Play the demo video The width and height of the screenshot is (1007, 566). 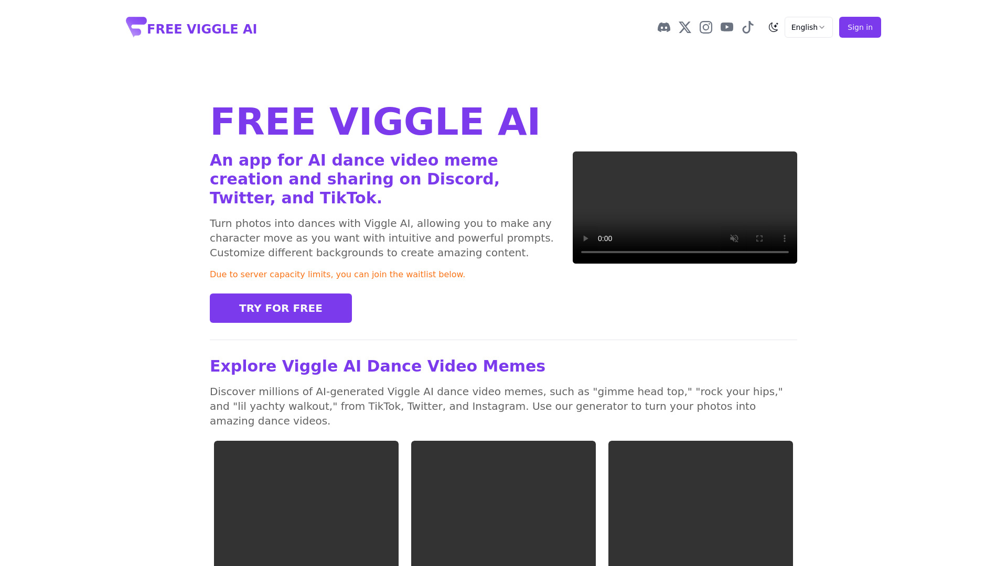[585, 238]
